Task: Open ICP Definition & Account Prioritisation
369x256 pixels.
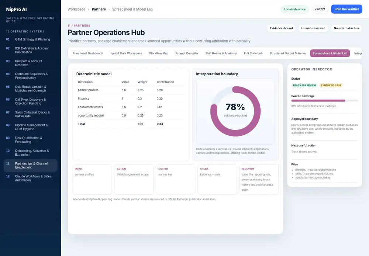Action: (30, 50)
